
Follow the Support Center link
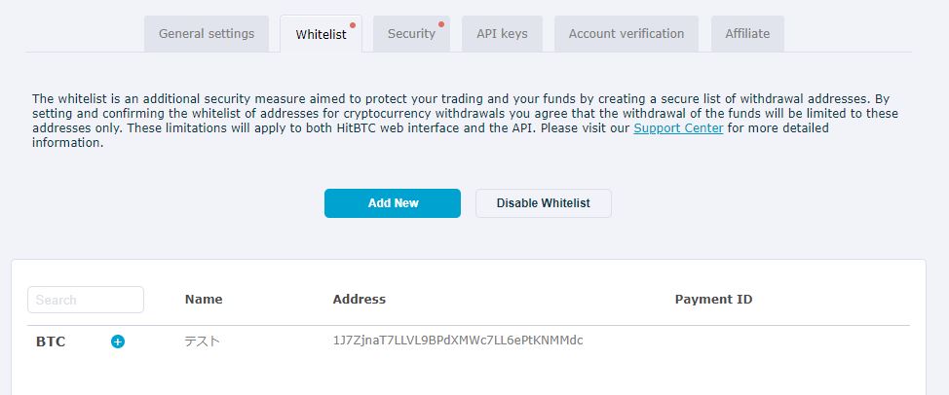coord(678,128)
